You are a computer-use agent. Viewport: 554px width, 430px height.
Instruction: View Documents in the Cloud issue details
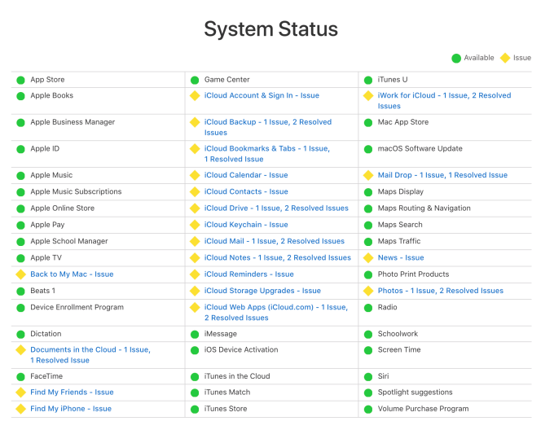90,349
